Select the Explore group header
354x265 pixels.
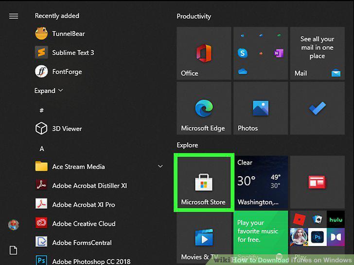(187, 145)
